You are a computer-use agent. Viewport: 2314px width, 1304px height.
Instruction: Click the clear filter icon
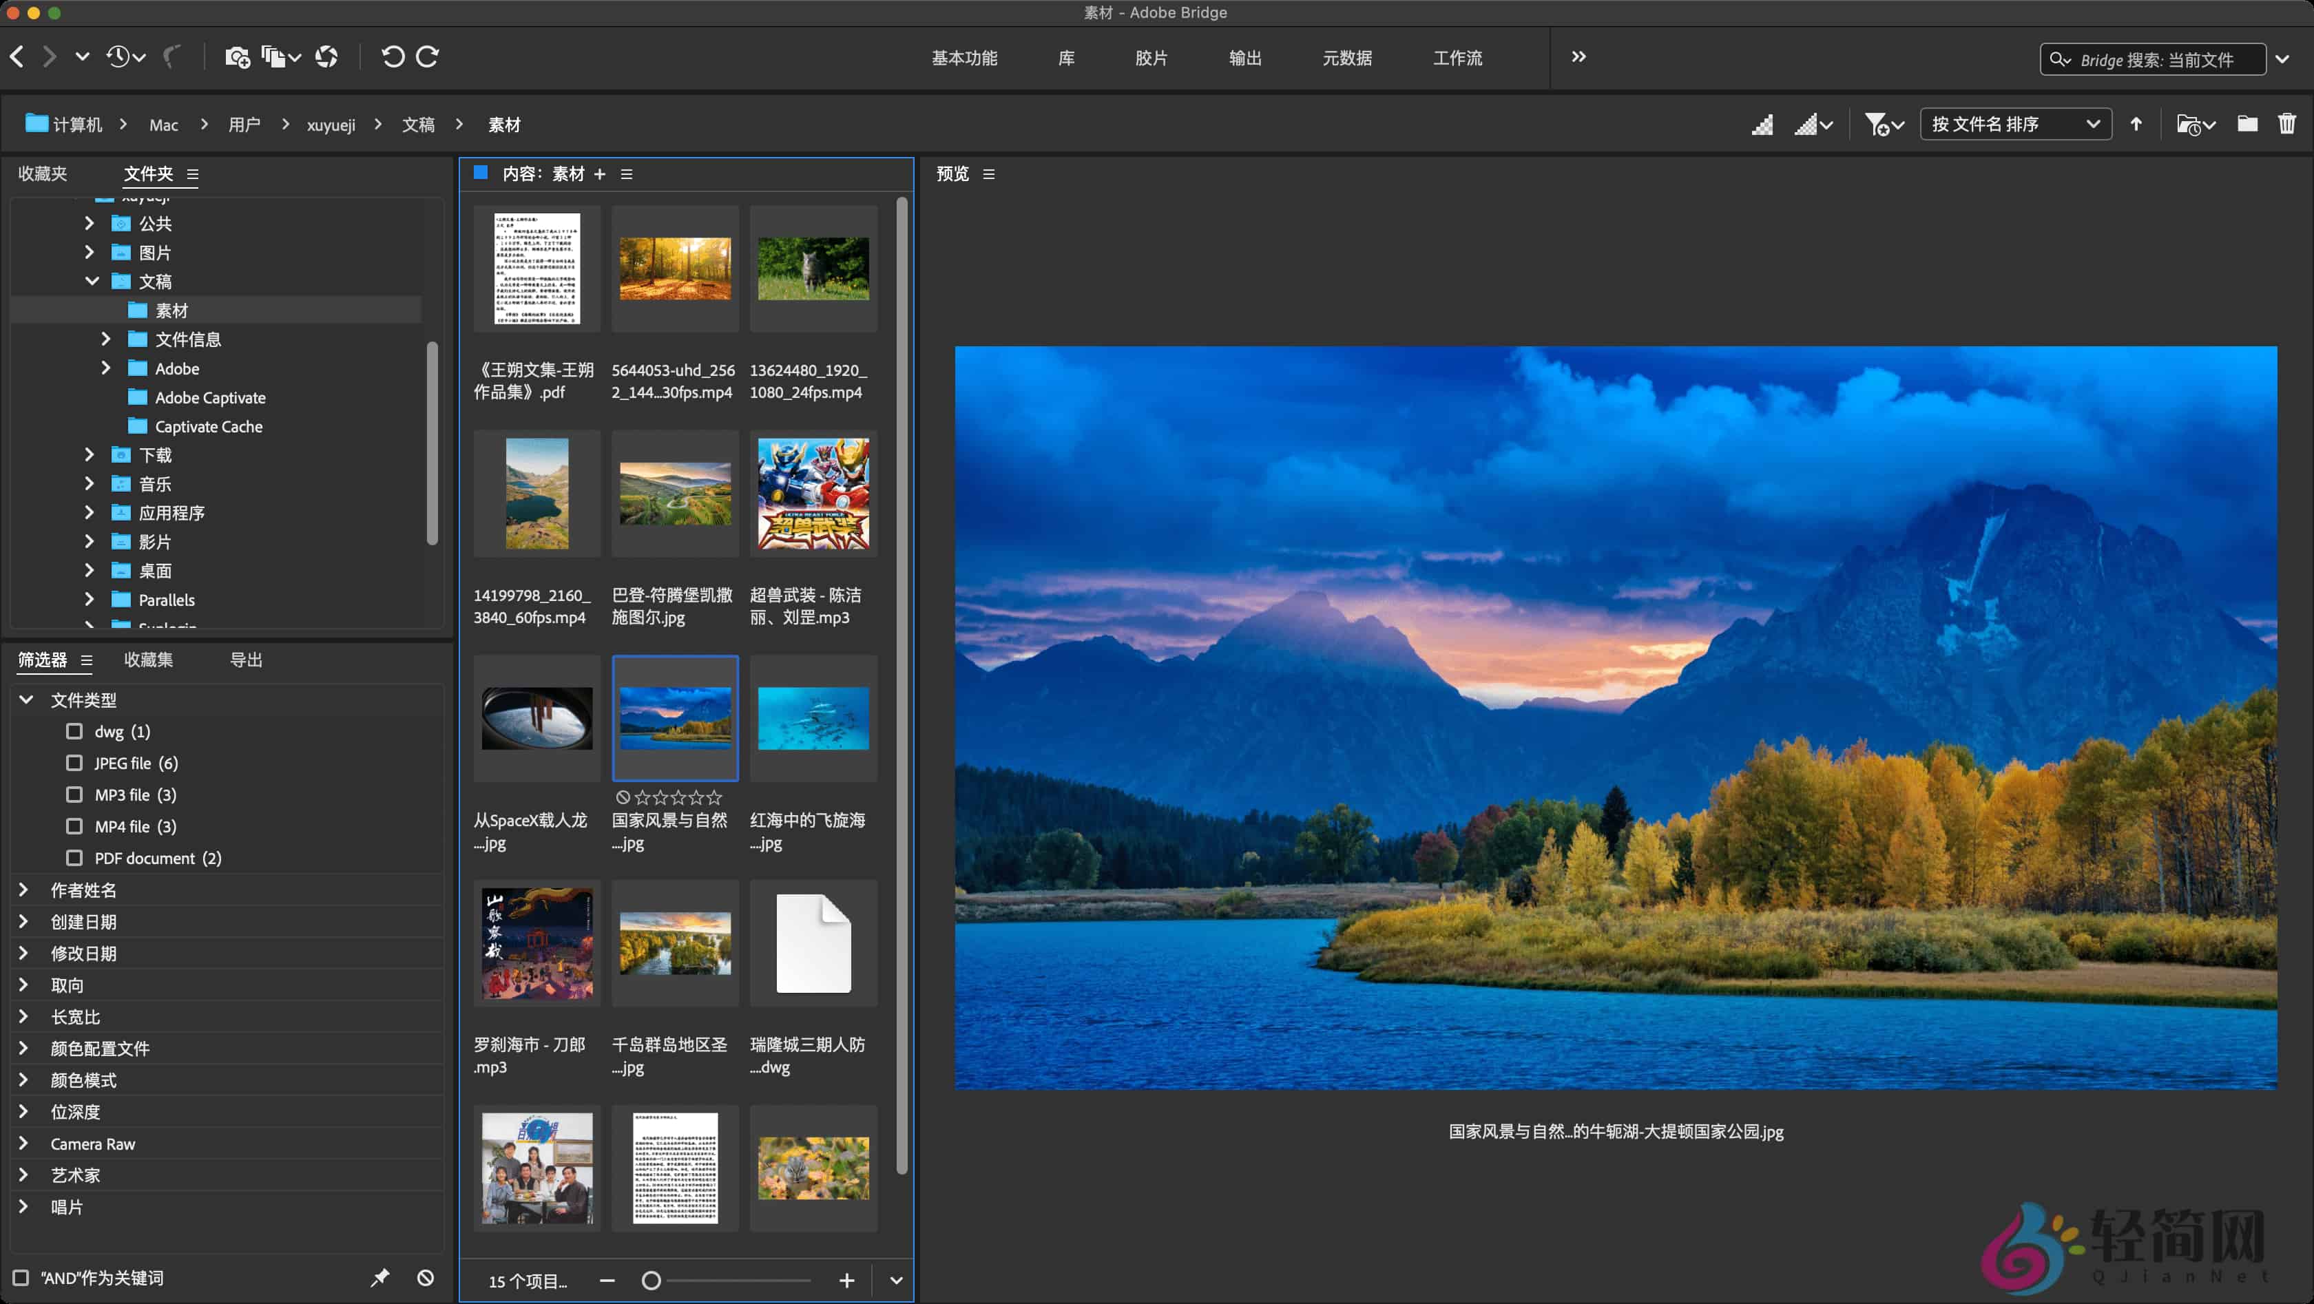(426, 1277)
